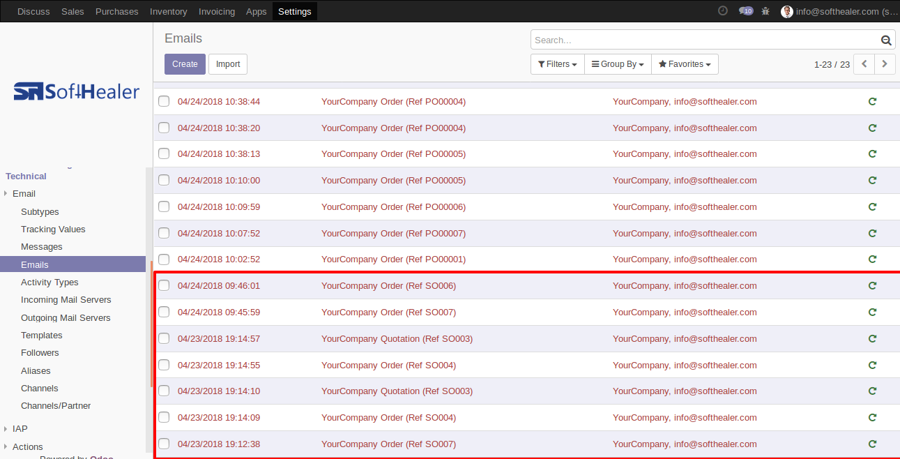Retry the email sent at 04/23/2018 19:14:09
The image size is (900, 459).
[872, 418]
